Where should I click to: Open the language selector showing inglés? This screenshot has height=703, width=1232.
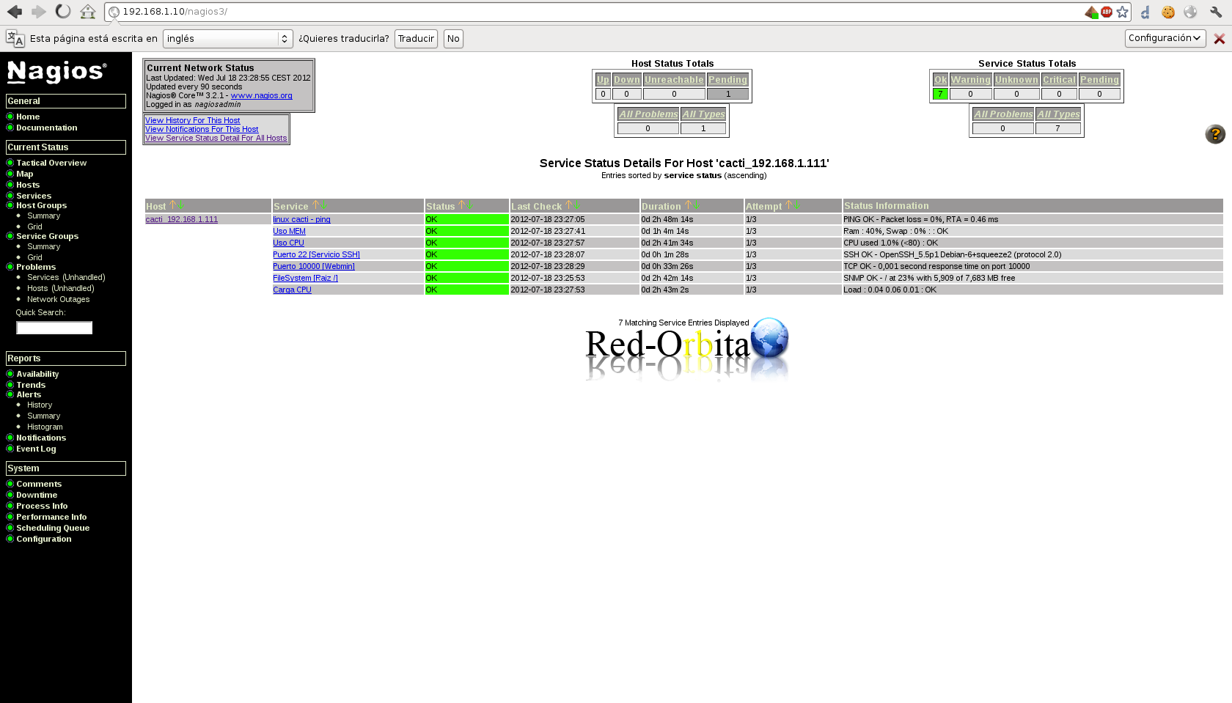227,39
